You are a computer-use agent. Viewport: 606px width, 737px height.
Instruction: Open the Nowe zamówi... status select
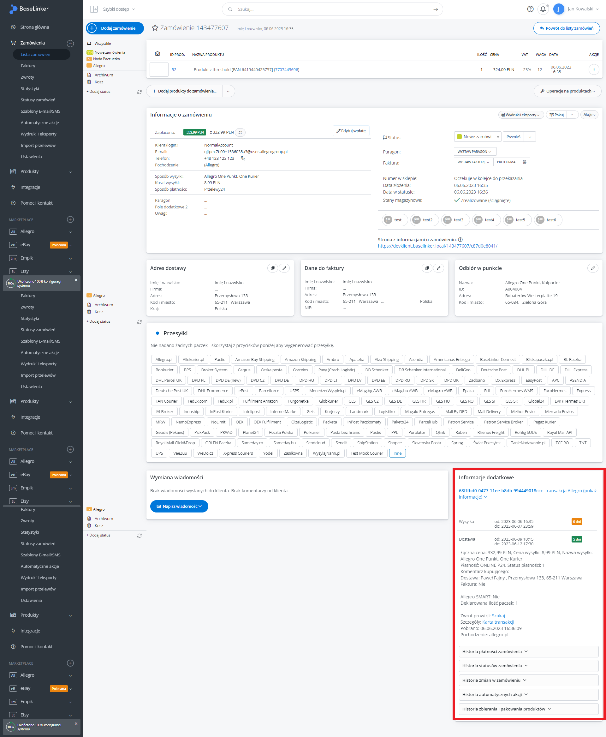pyautogui.click(x=478, y=137)
